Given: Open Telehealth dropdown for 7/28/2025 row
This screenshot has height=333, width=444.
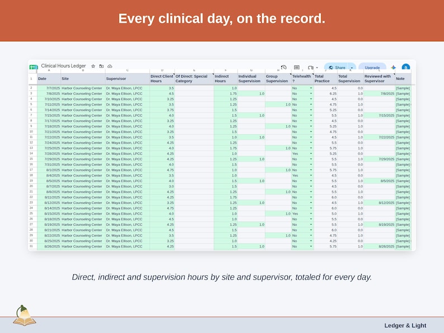Looking at the screenshot, I should coord(311,154).
